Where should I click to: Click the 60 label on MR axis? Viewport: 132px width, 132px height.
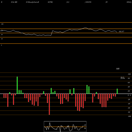[129, 83]
